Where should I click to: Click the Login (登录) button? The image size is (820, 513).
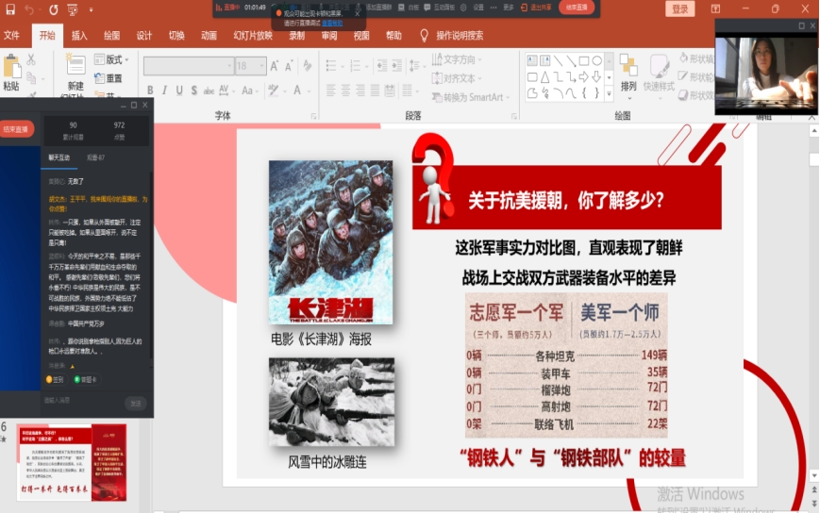[680, 8]
